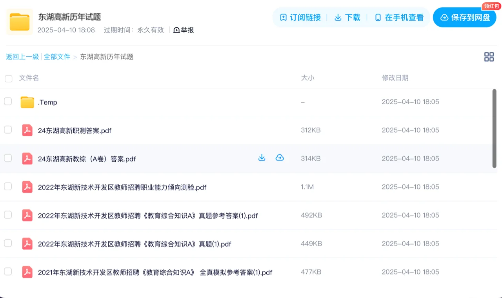Switch to grid view using the layout icon

tap(489, 56)
